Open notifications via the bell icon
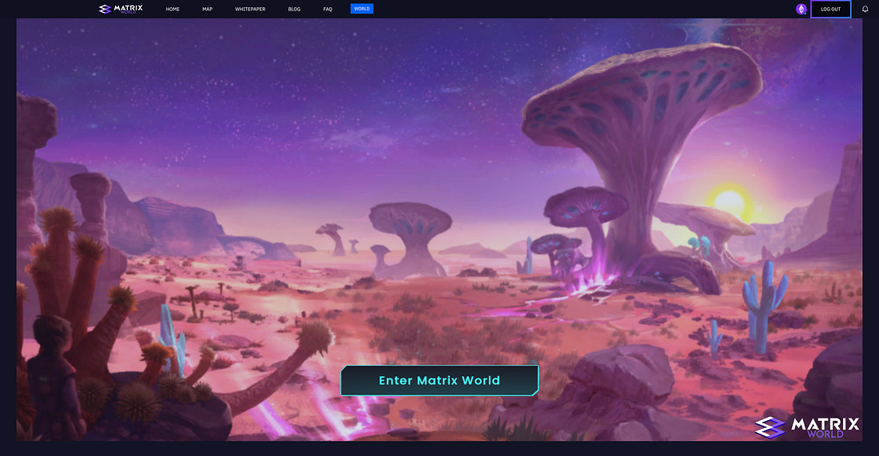 click(865, 10)
